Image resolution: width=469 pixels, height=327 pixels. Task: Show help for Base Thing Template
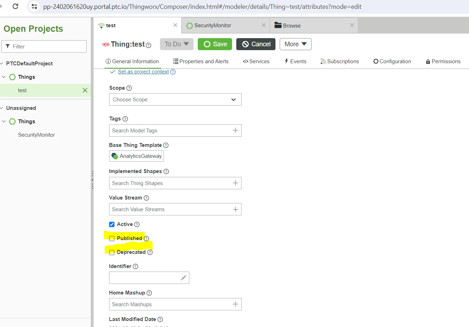click(166, 145)
